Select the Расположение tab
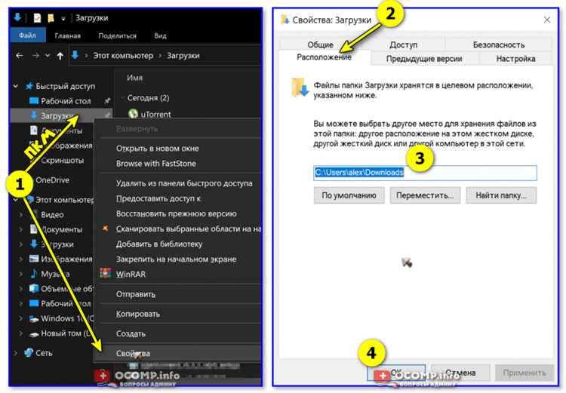The width and height of the screenshot is (566, 393). [x=325, y=57]
